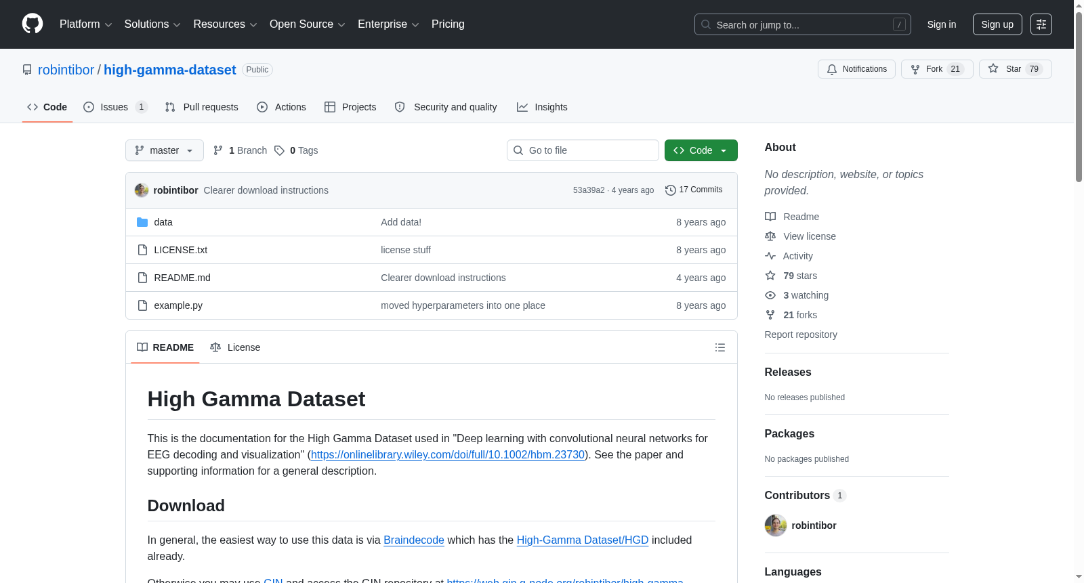Click the search magnifier icon in header
The image size is (1084, 583).
coord(706,24)
